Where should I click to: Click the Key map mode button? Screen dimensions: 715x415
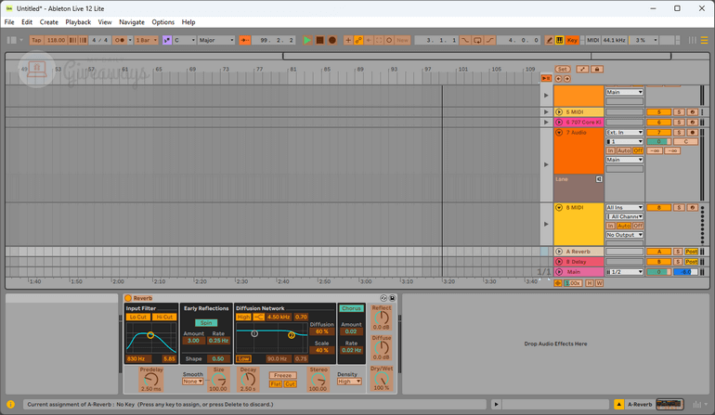pyautogui.click(x=572, y=40)
